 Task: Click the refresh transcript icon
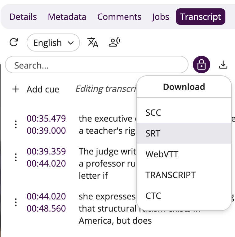point(14,42)
